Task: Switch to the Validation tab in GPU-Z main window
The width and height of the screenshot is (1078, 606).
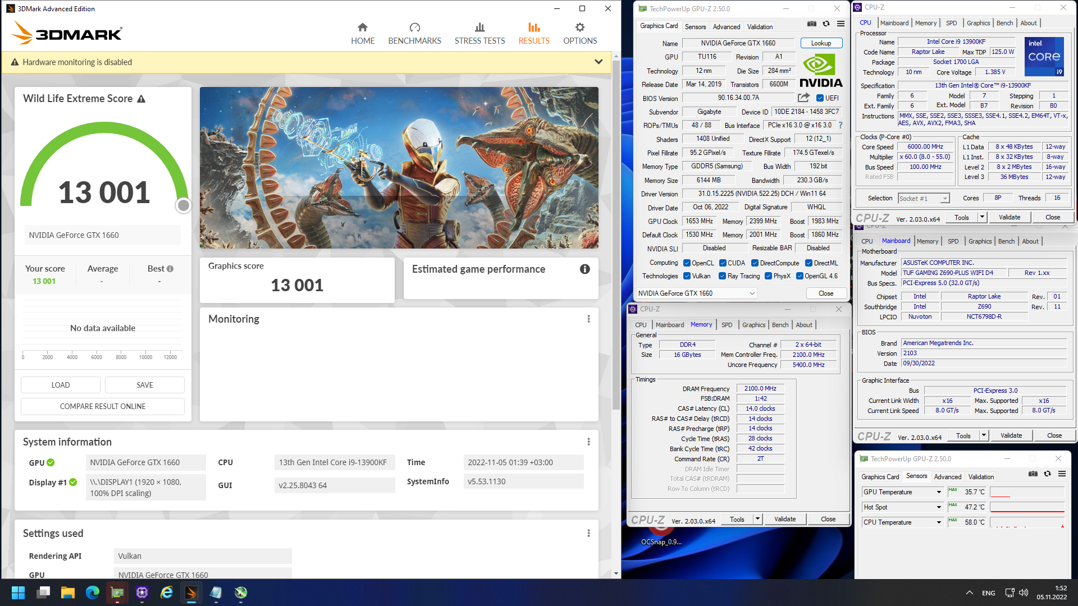Action: coord(760,27)
